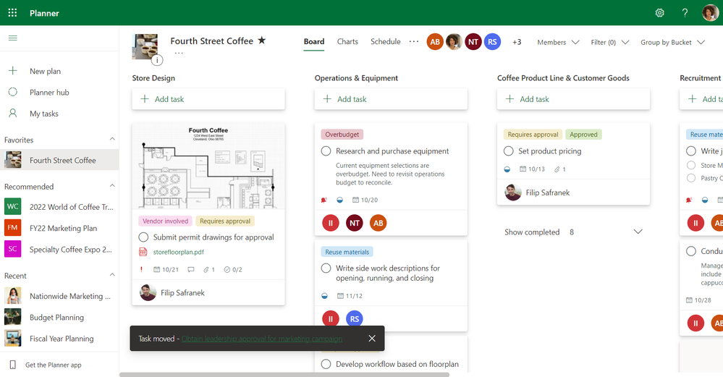Open the Members dropdown
The image size is (723, 377).
[558, 42]
